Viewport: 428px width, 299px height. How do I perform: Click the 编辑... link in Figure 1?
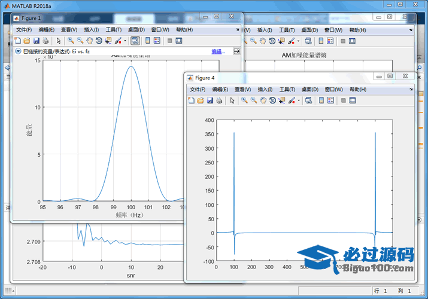(218, 51)
